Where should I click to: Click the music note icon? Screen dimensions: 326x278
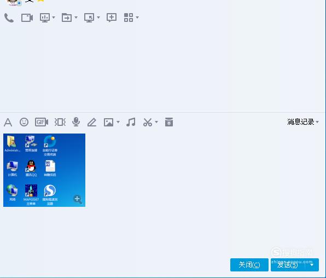(131, 122)
